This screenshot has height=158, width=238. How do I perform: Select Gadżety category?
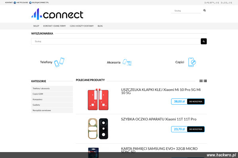52,105
